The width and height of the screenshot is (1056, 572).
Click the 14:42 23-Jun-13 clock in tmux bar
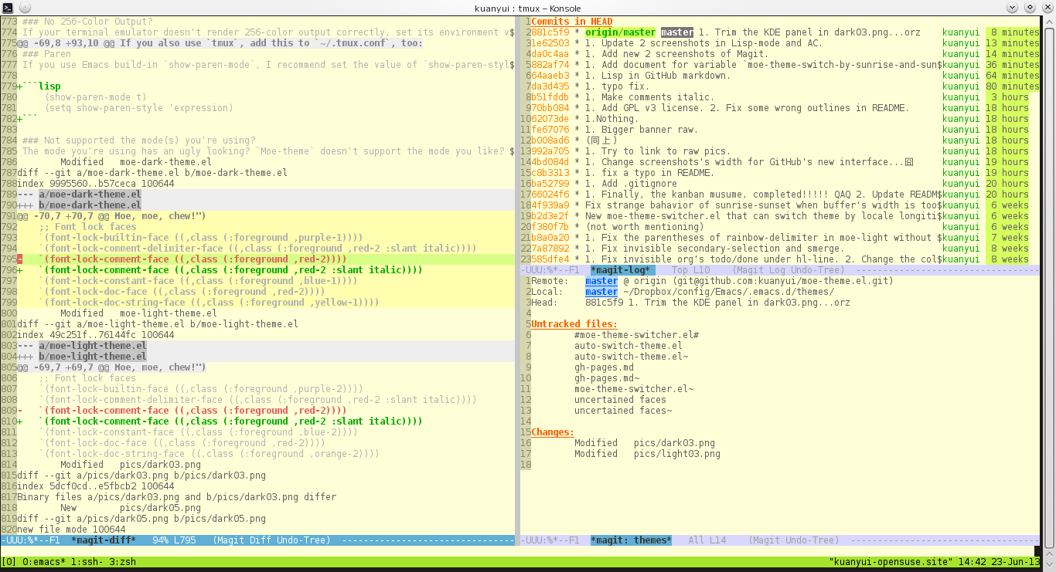[x=999, y=562]
